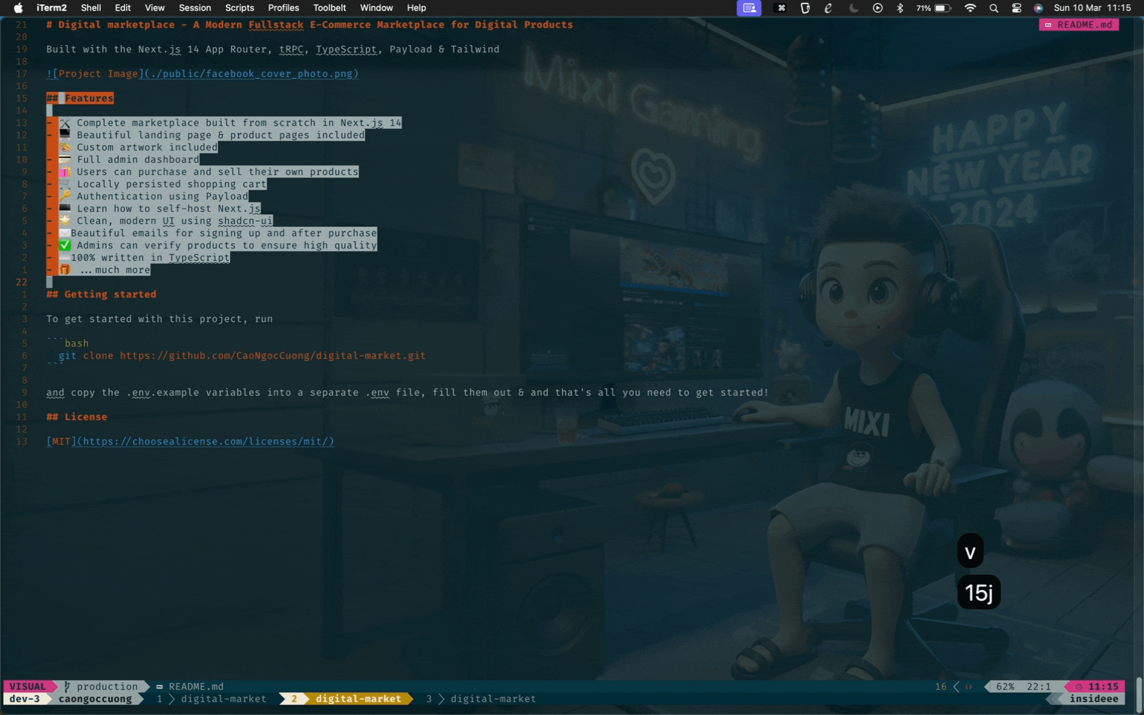This screenshot has height=715, width=1144.
Task: Click 'and copy the .env.example variables' line
Action: pos(407,392)
